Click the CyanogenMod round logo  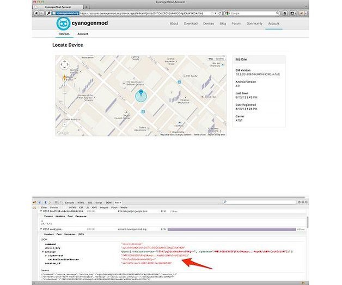coord(63,23)
